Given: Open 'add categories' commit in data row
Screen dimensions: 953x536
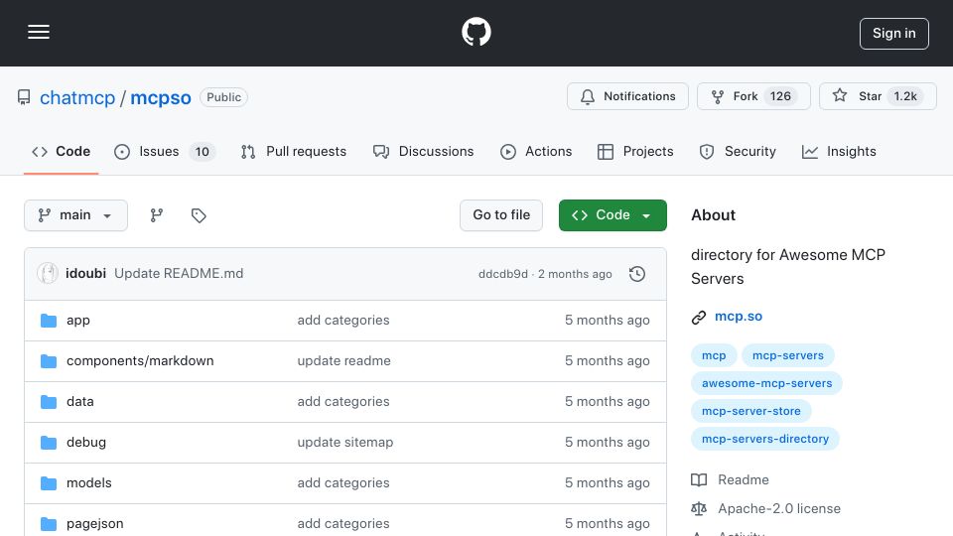Looking at the screenshot, I should [343, 402].
